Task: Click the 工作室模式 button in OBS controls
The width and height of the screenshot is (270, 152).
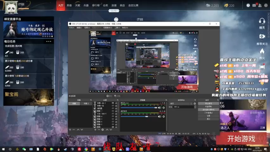Action: (x=208, y=113)
